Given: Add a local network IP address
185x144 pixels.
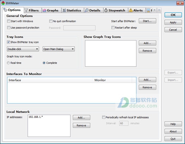Looking at the screenshot, I should (x=81, y=117).
